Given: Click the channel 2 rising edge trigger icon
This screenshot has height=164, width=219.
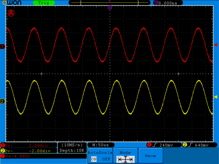Looking at the screenshot, I should 190,145.
